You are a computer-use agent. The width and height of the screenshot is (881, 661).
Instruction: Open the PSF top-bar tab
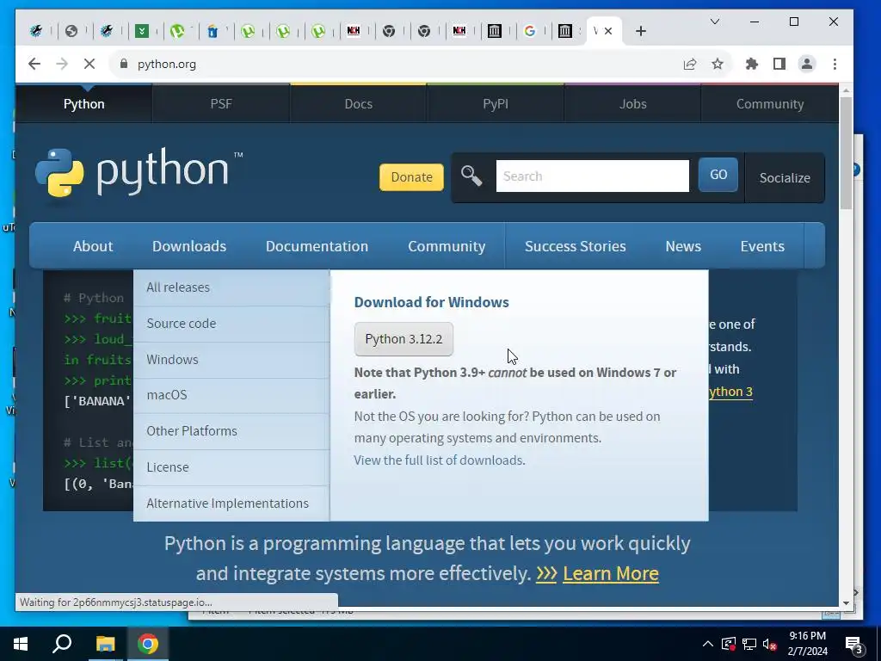tap(221, 104)
